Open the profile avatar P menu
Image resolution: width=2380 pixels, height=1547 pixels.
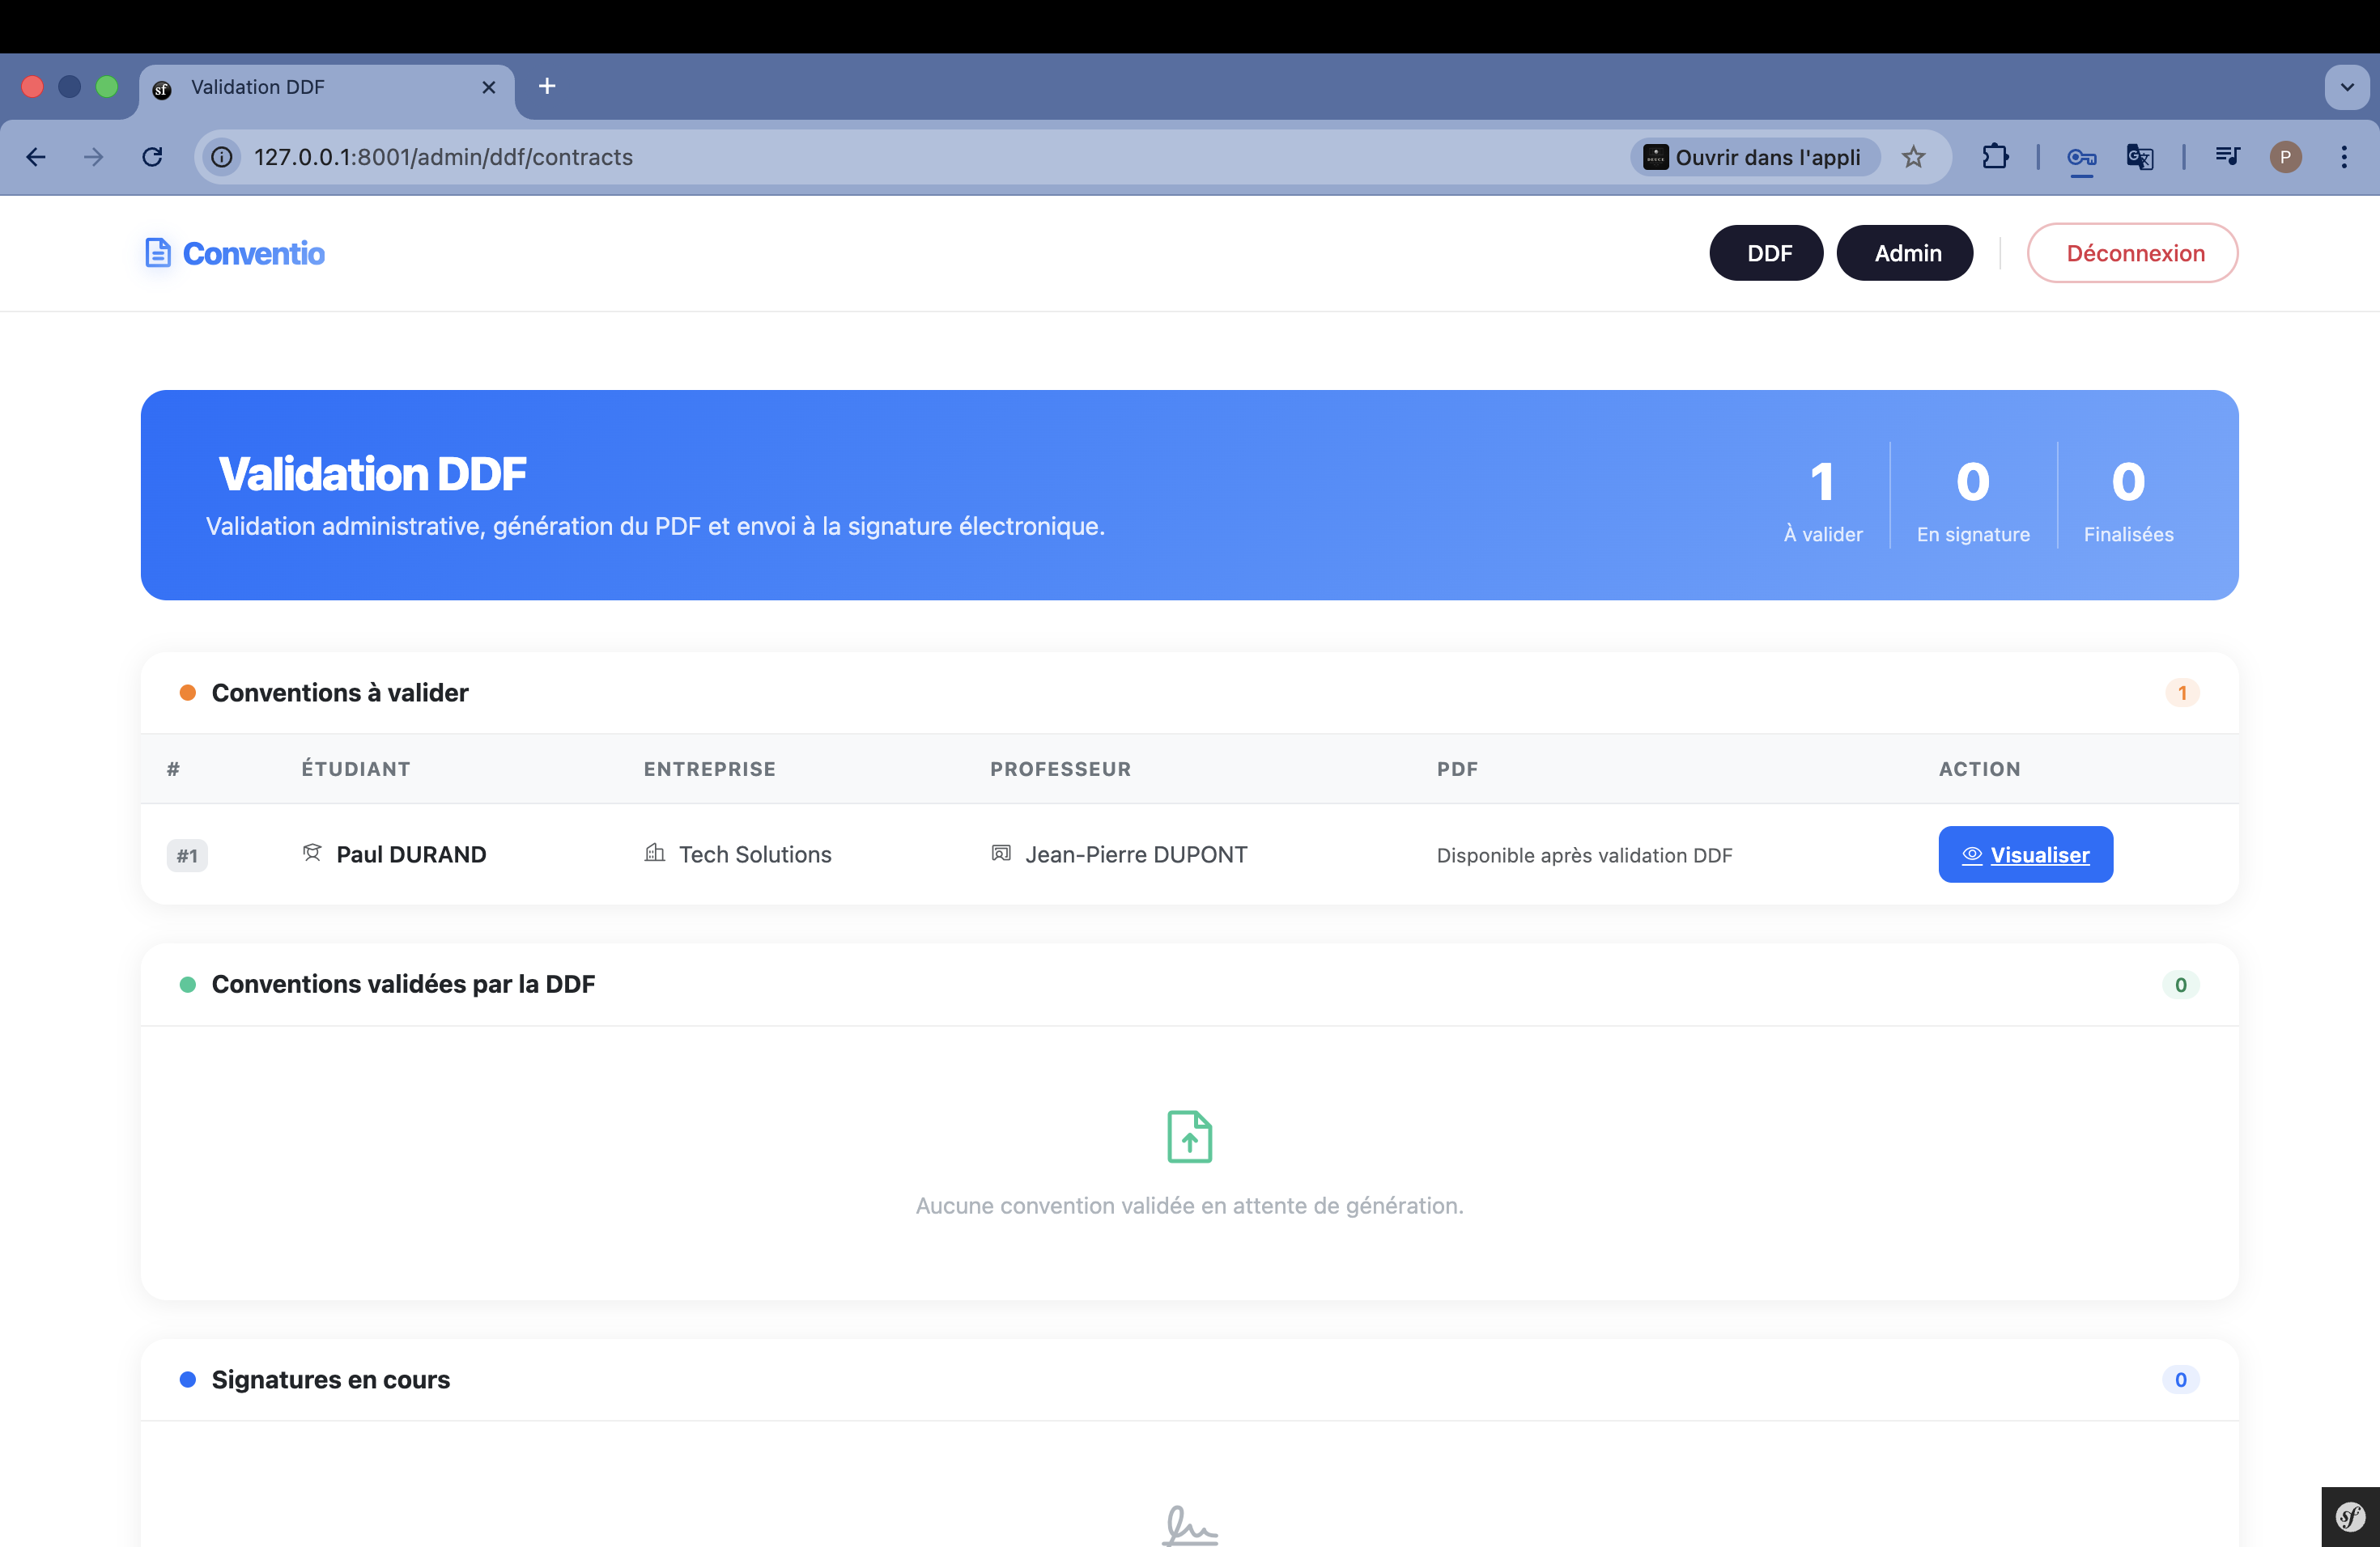pos(2287,157)
